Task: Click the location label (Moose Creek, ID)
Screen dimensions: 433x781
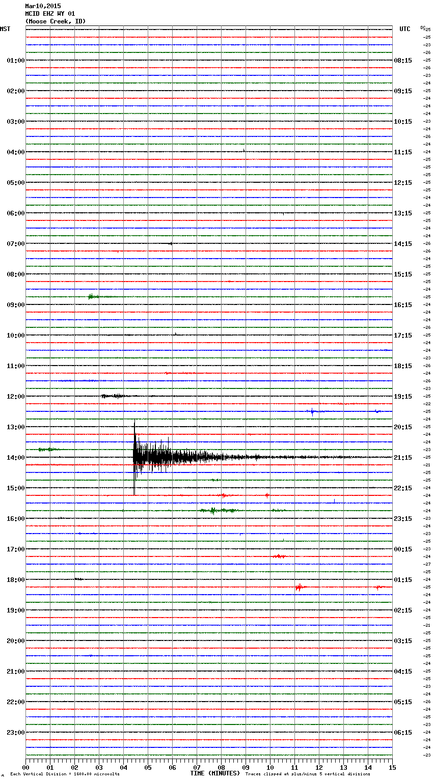Action: (56, 21)
